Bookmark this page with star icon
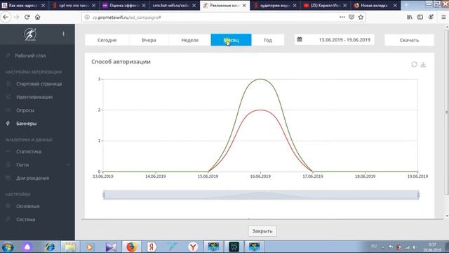The image size is (449, 253). coord(361,17)
